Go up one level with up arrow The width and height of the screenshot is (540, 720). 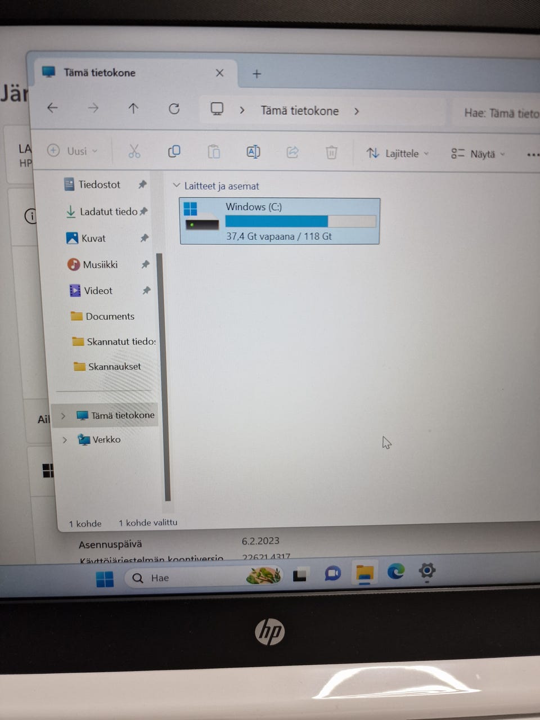click(133, 108)
